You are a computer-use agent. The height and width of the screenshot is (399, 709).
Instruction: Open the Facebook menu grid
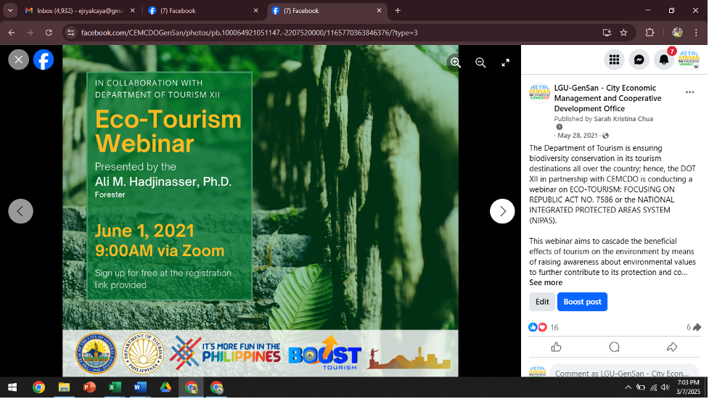pos(614,59)
